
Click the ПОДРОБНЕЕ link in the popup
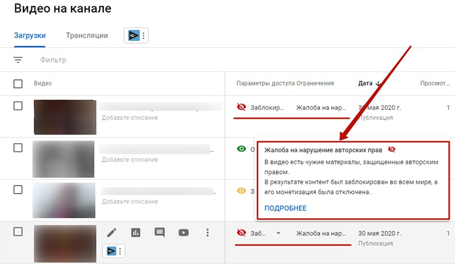tap(286, 208)
